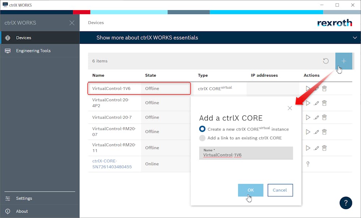The height and width of the screenshot is (218, 361).
Task: Refresh the devices list
Action: click(326, 61)
